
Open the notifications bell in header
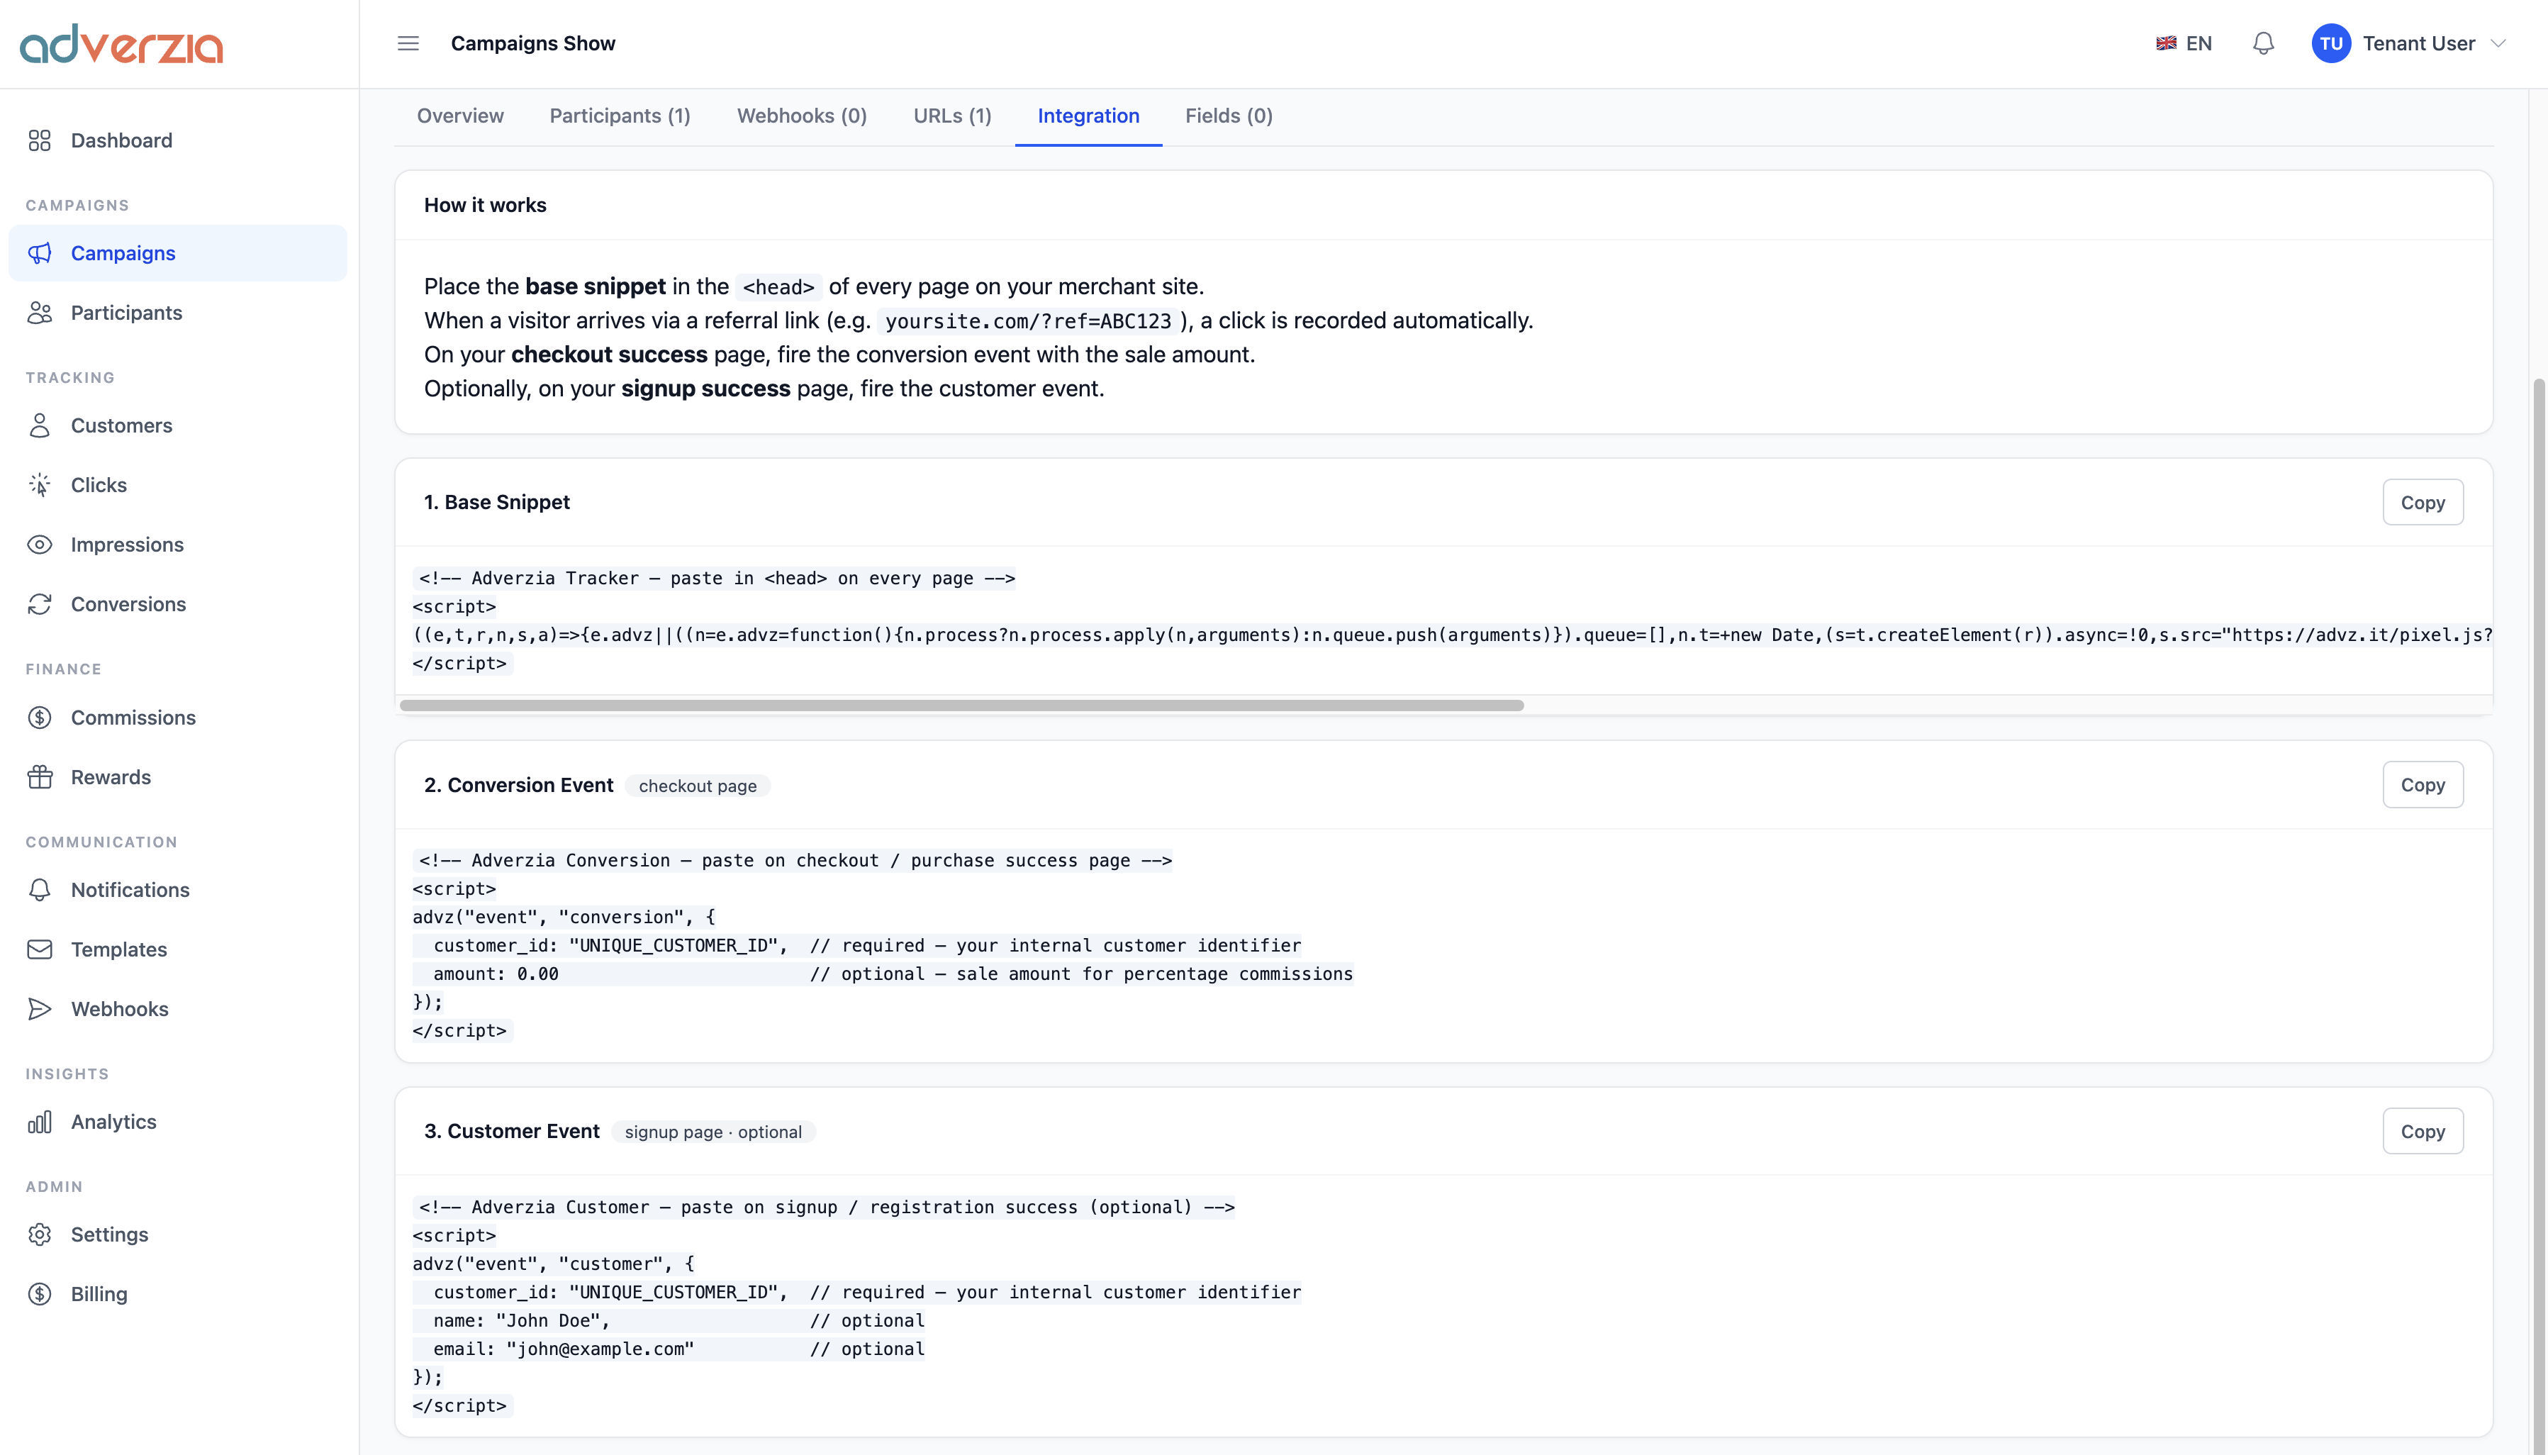[x=2263, y=43]
